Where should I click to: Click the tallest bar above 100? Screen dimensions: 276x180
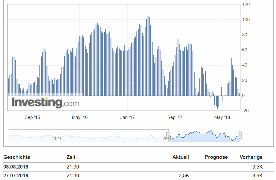(x=148, y=56)
